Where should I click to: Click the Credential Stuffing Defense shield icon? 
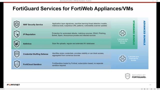coord(17,54)
